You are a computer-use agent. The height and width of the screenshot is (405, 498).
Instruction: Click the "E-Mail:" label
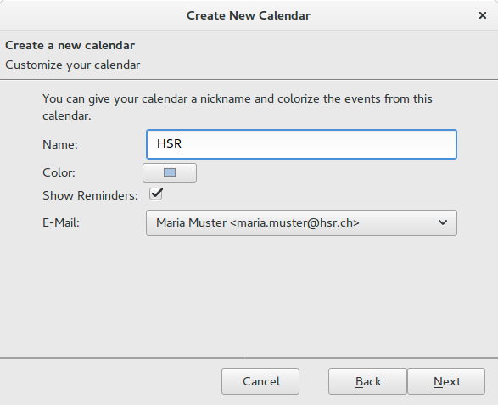pyautogui.click(x=61, y=222)
